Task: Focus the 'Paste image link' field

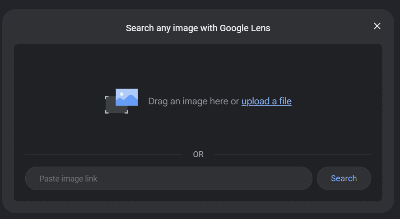Action: pos(168,178)
